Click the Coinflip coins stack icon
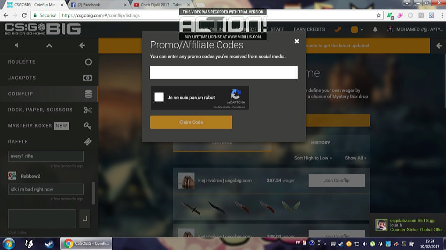446x250 pixels. (x=89, y=94)
